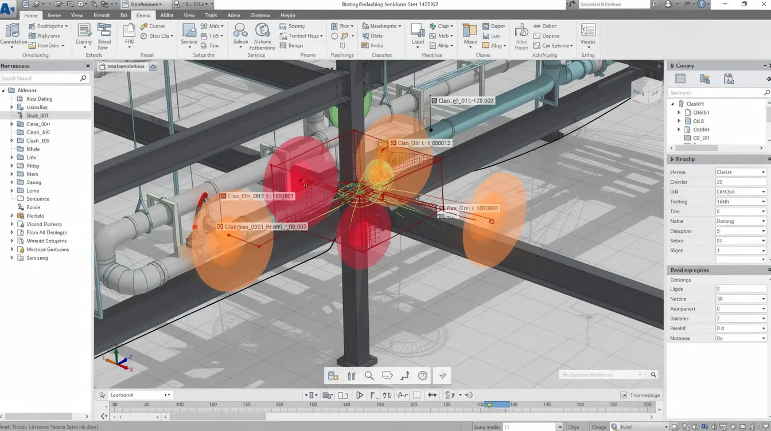Collapse the Aldmunrs root tree node
Image resolution: width=771 pixels, height=431 pixels.
pyautogui.click(x=3, y=91)
